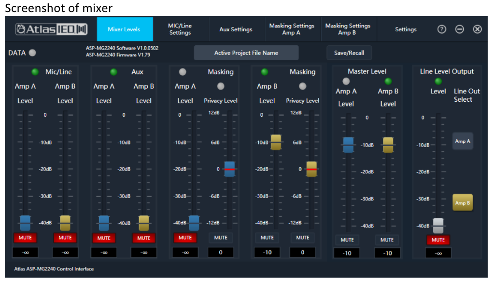Toggle Mic/Line Amp B MUTE
This screenshot has width=493, height=281.
pyautogui.click(x=65, y=238)
